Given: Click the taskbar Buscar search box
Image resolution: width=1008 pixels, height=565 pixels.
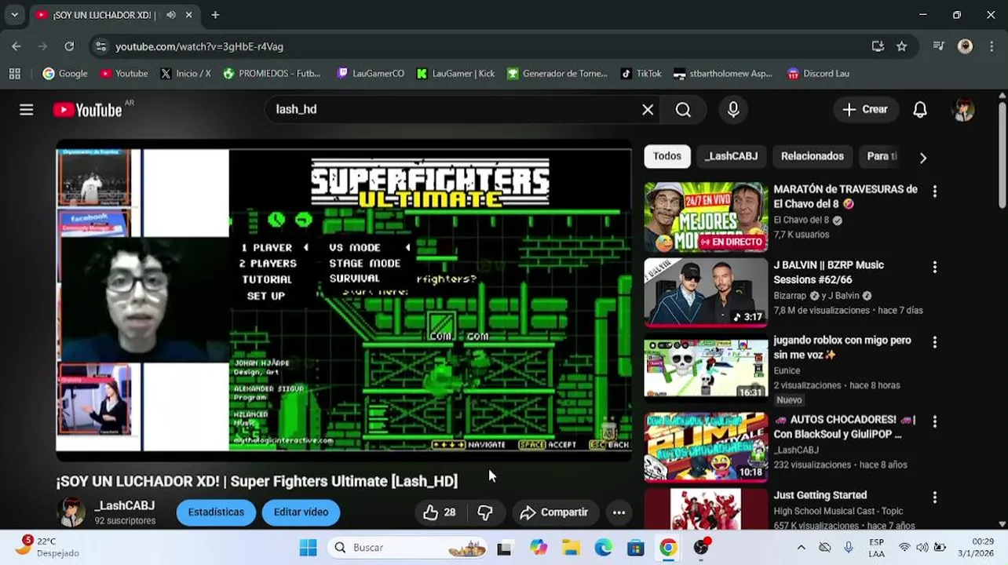Looking at the screenshot, I should [408, 548].
